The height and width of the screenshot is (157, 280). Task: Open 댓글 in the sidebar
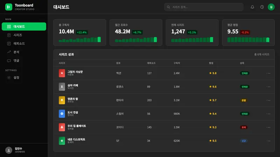(x=24, y=60)
